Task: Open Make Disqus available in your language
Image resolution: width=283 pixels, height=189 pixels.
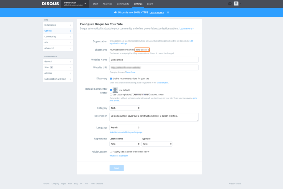Action: coord(126,132)
